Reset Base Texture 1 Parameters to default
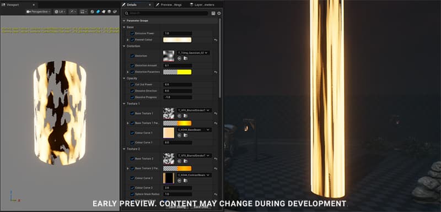This screenshot has height=212, width=441. coord(216,123)
